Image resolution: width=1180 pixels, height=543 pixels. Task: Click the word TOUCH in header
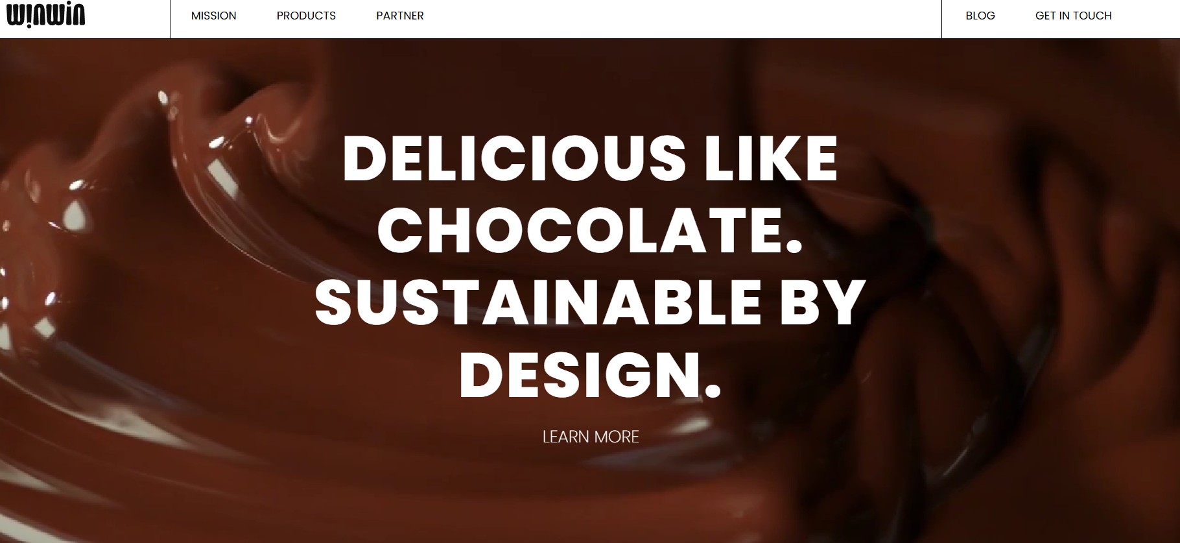[1092, 16]
